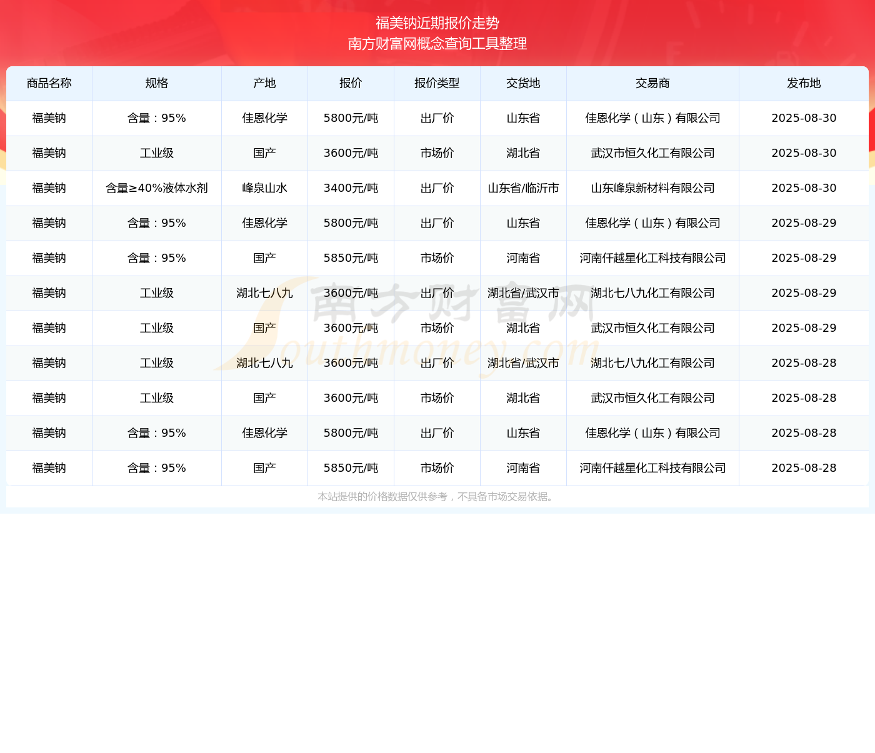The width and height of the screenshot is (875, 753).
Task: Select the 3400元/吨 price cell
Action: click(x=351, y=188)
